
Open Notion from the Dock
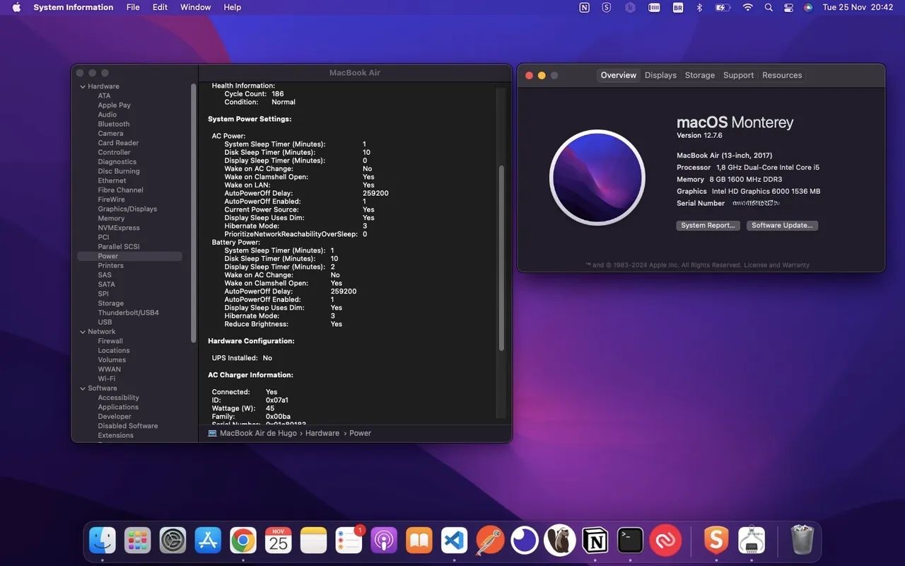click(x=595, y=540)
